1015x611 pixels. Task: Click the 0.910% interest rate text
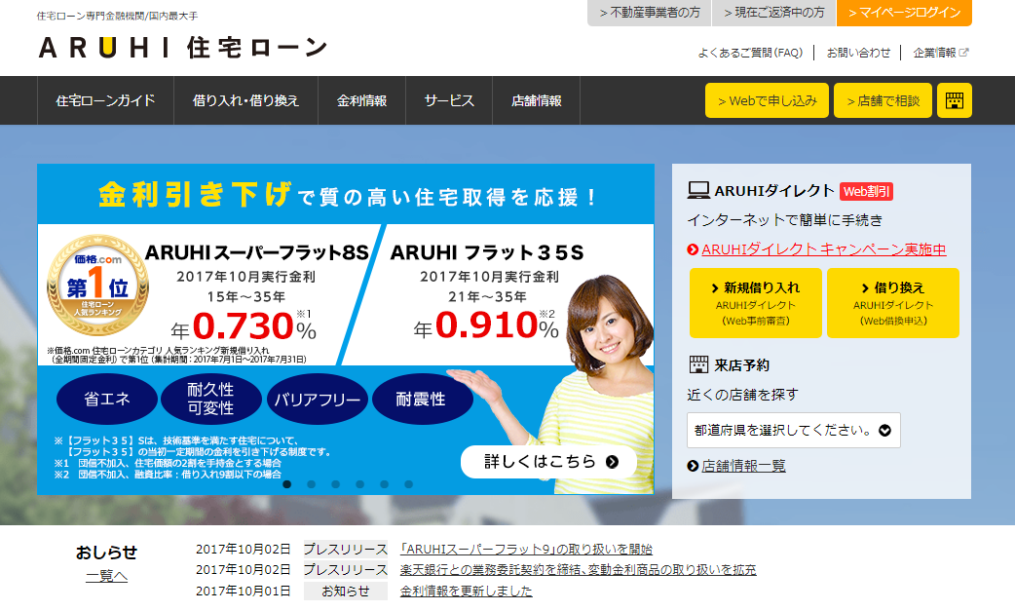coord(486,325)
